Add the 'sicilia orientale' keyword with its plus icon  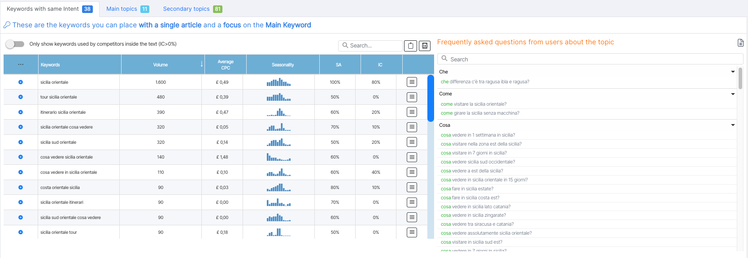click(21, 82)
